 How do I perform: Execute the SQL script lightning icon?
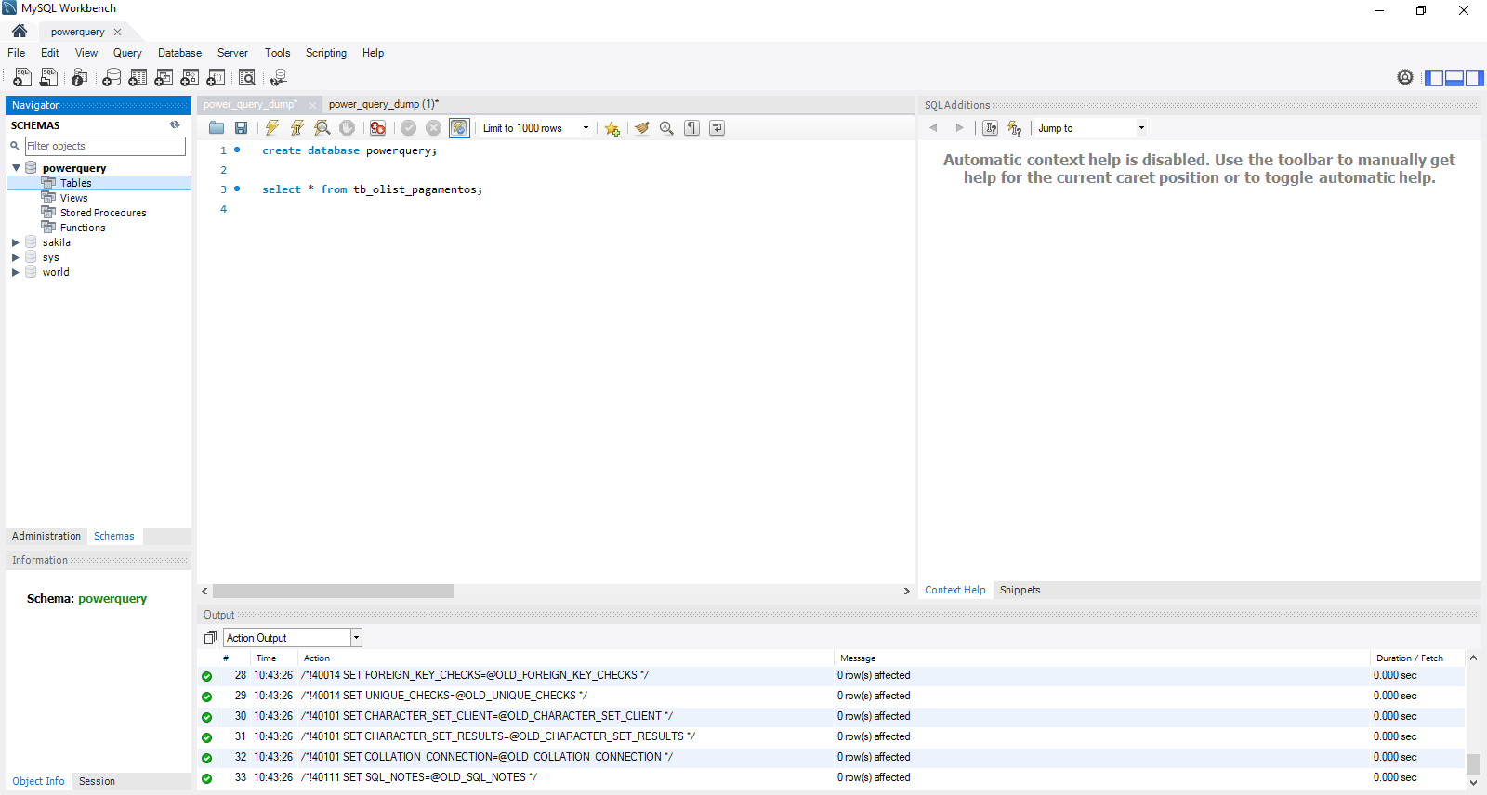(272, 128)
